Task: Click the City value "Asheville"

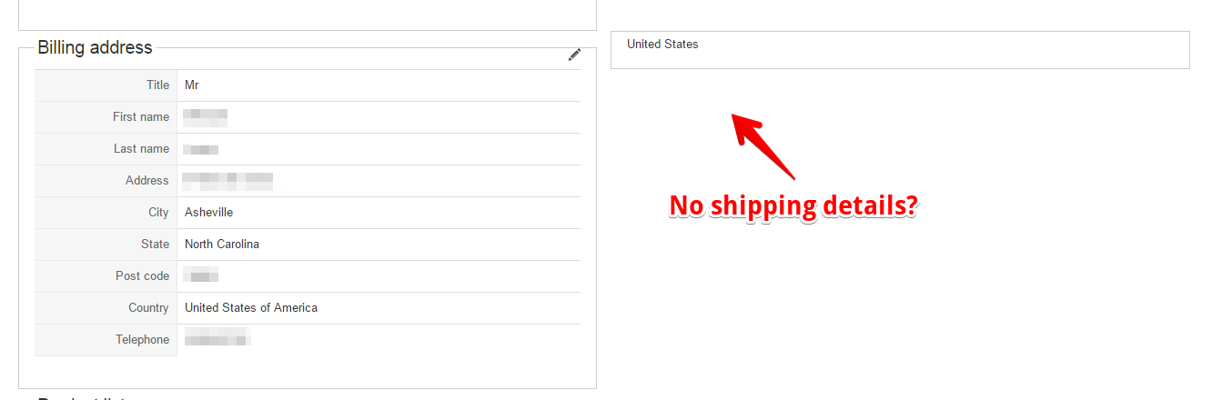Action: coord(208,213)
